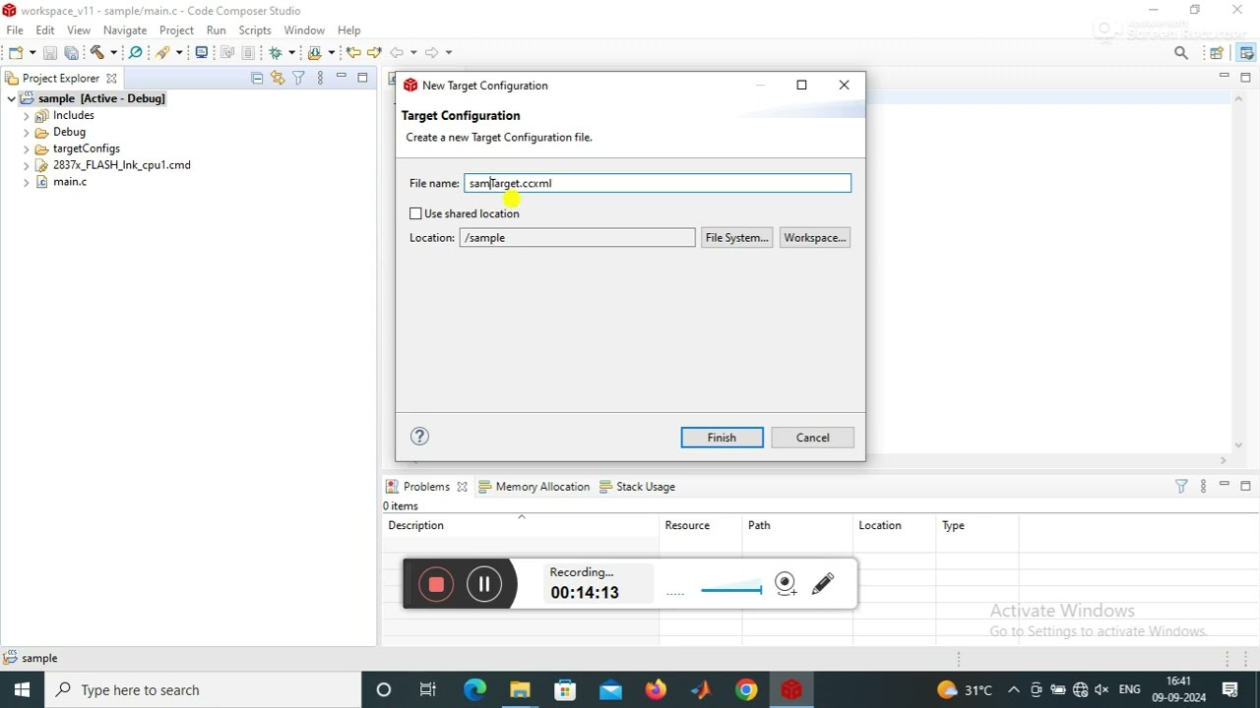Click the Description column header
The width and height of the screenshot is (1260, 708).
pos(521,526)
